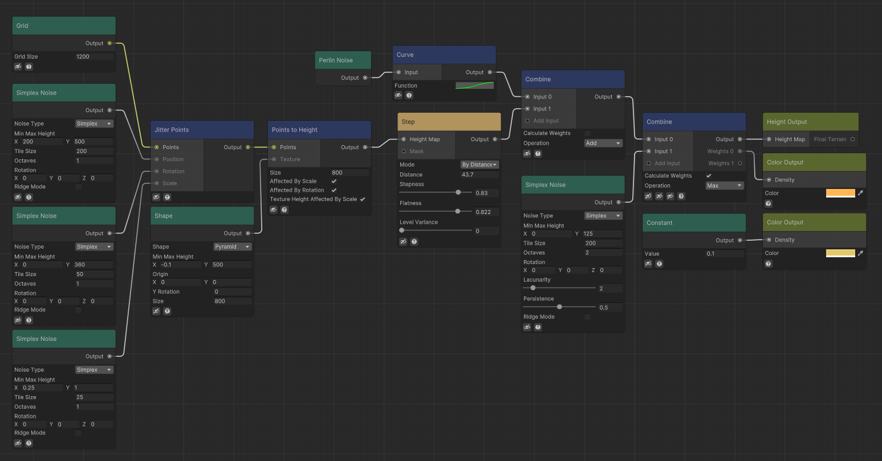Click the Final Terrain port on Height Output

click(852, 139)
